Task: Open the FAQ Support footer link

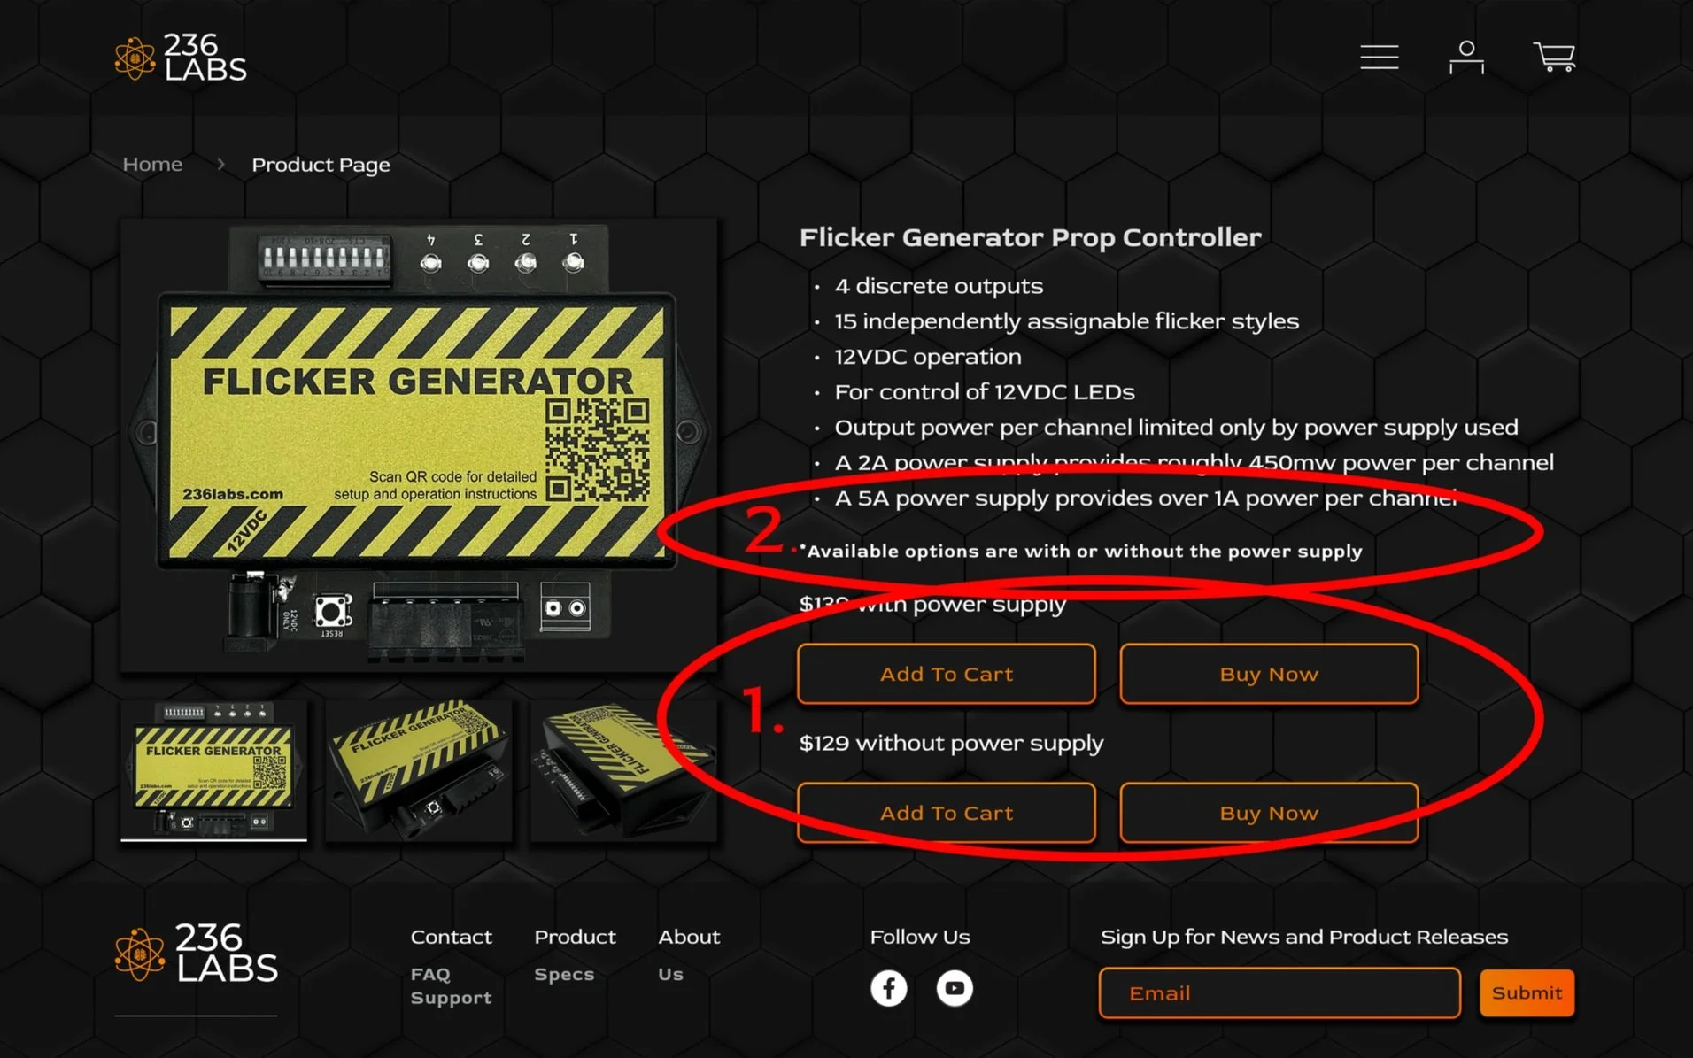Action: [451, 985]
